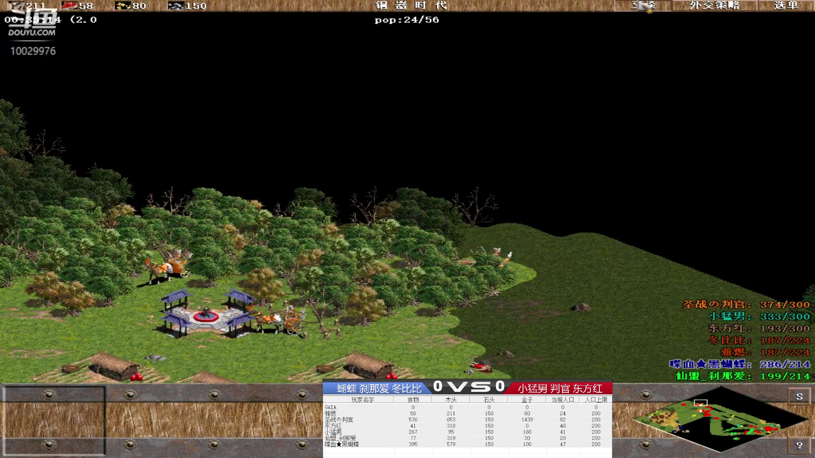The height and width of the screenshot is (458, 815).
Task: Click the small rock on the dark hillside
Action: pos(581,307)
